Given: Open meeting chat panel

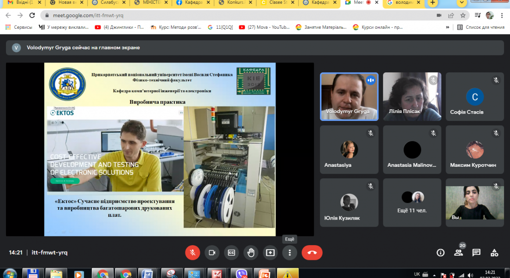Looking at the screenshot, I should coord(476,253).
